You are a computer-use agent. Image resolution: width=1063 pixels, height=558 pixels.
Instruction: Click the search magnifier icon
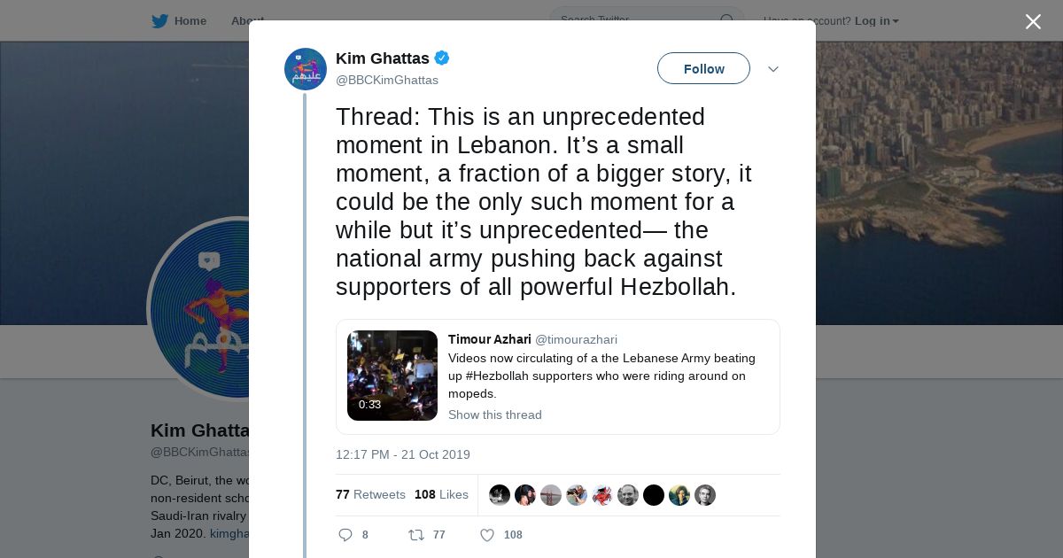(x=726, y=20)
